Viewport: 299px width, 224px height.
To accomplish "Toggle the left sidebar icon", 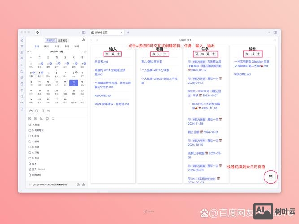I will click(84, 32).
